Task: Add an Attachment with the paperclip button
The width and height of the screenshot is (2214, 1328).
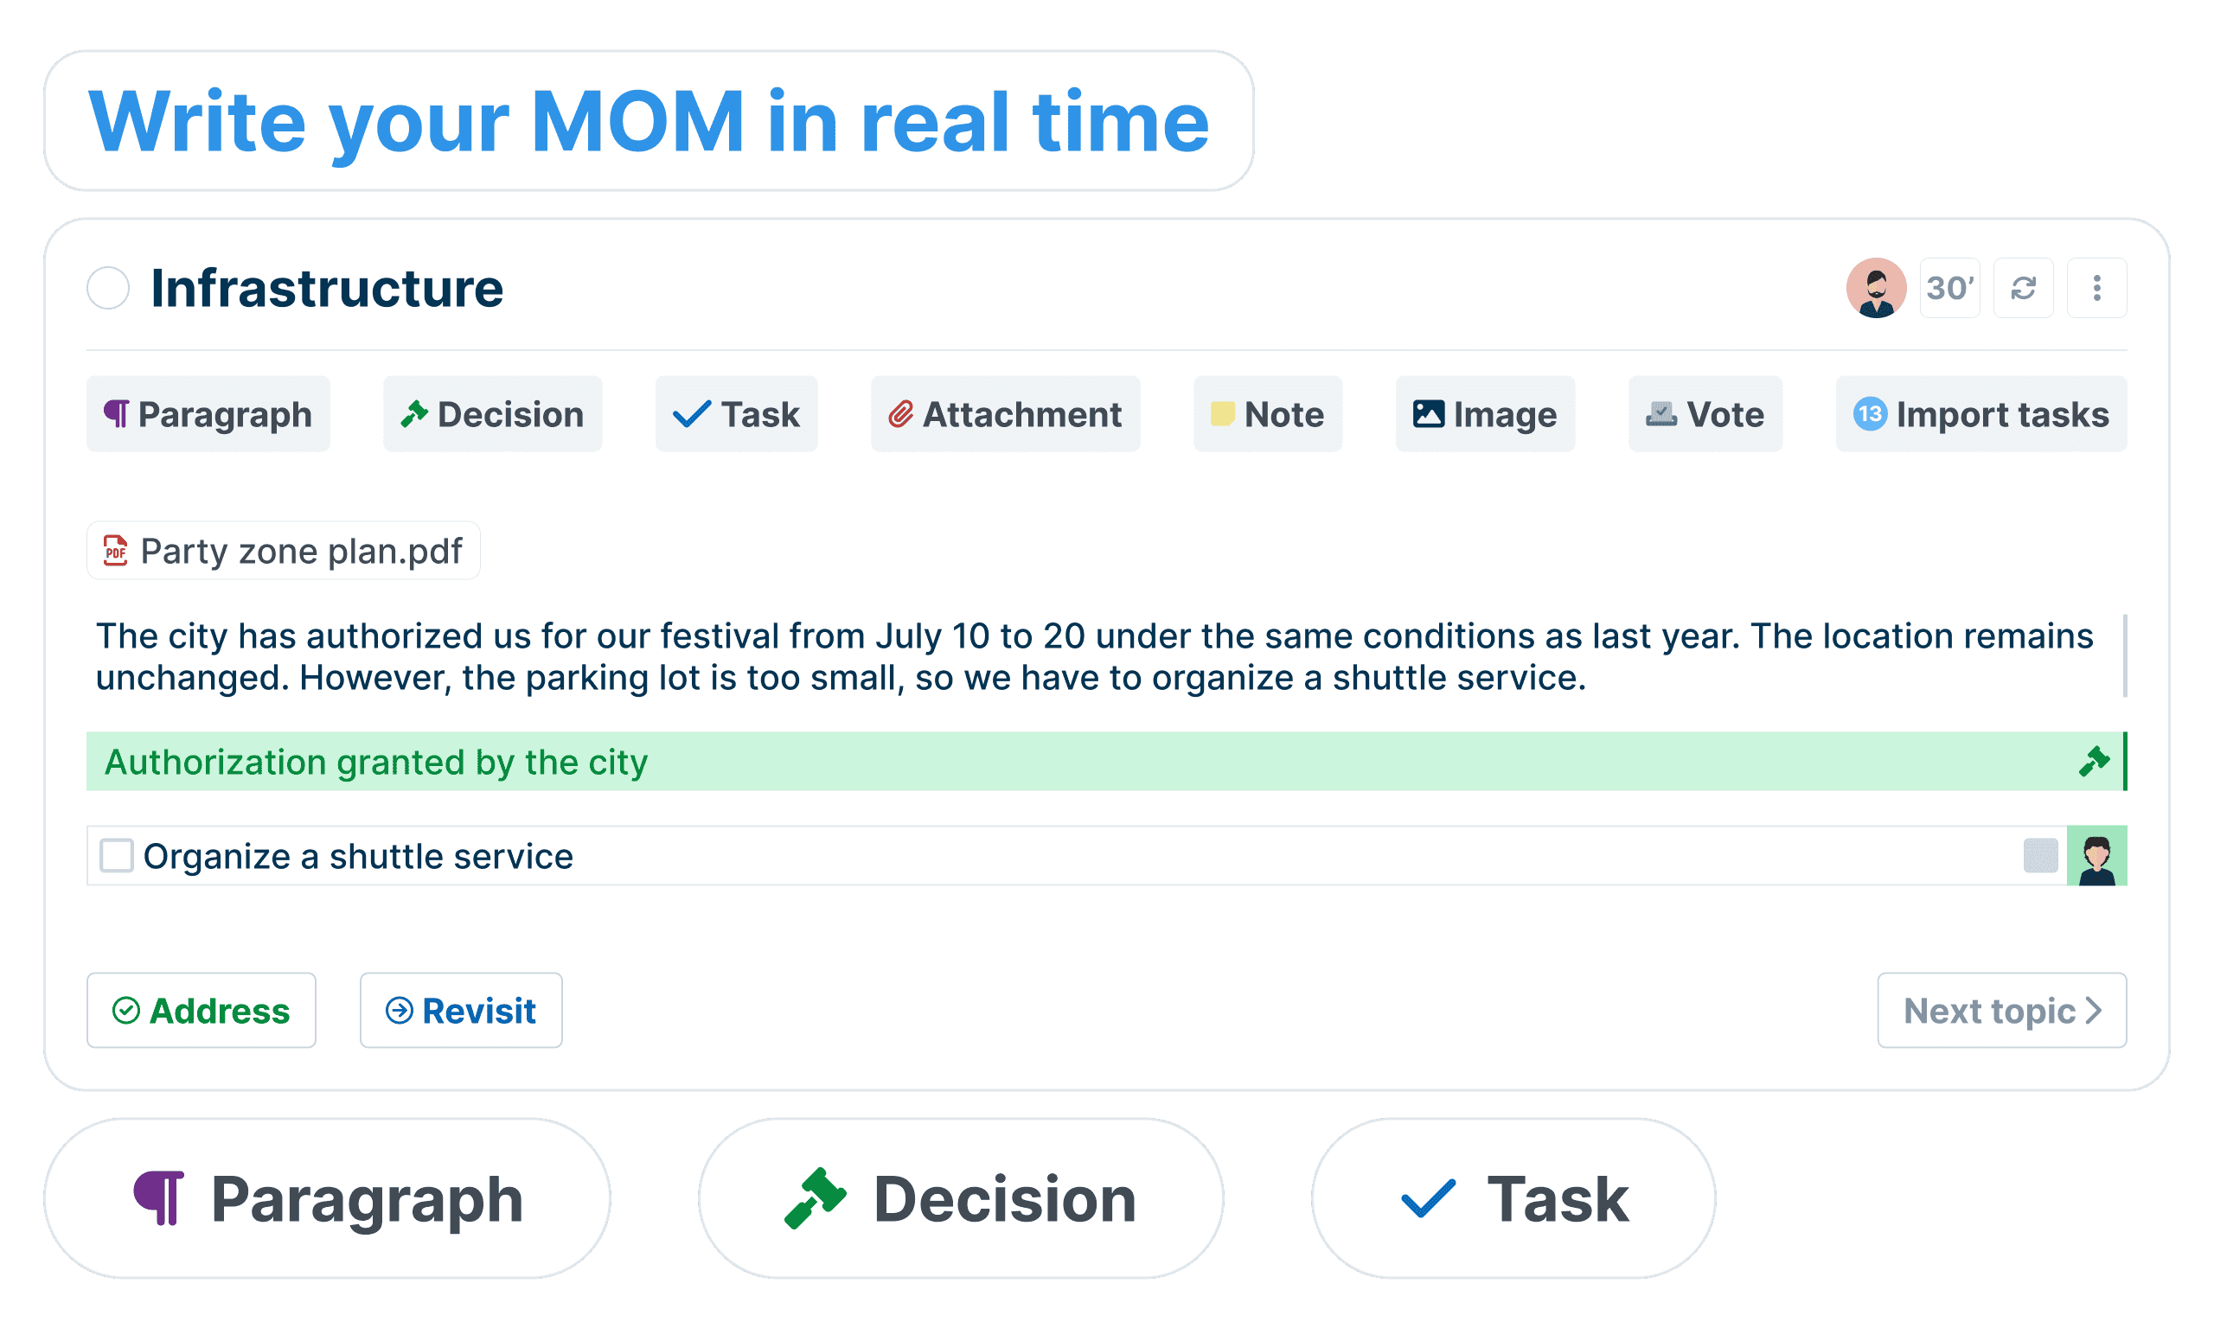Action: pos(1005,414)
